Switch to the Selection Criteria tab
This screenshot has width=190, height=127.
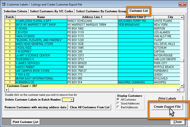[x=15, y=11]
